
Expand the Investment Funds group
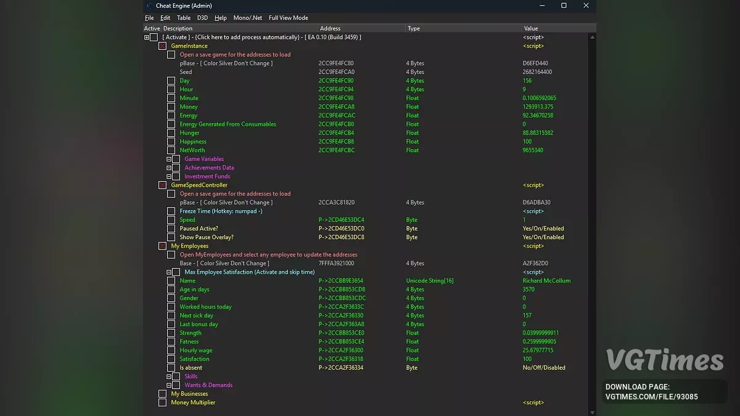click(169, 176)
